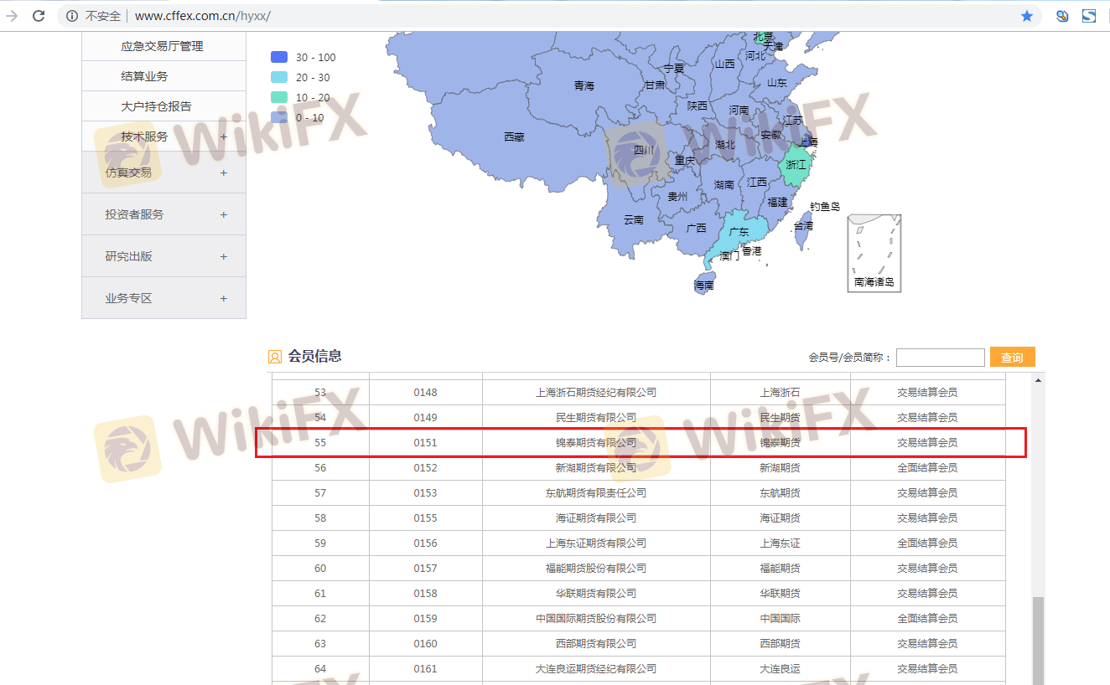Click the member number search input field
The width and height of the screenshot is (1110, 685).
[940, 358]
